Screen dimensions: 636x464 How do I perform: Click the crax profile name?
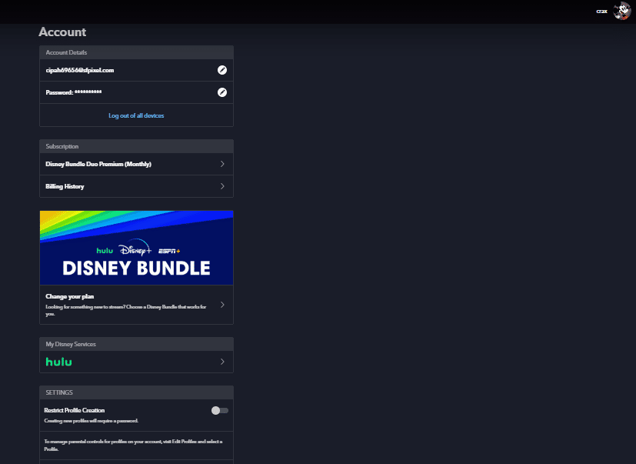601,12
